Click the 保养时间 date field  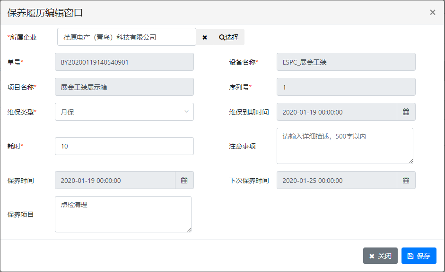[115, 180]
